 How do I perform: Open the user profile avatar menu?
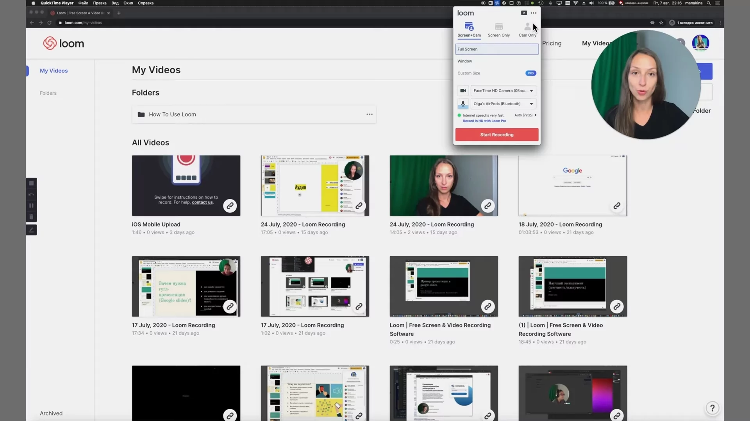[700, 43]
